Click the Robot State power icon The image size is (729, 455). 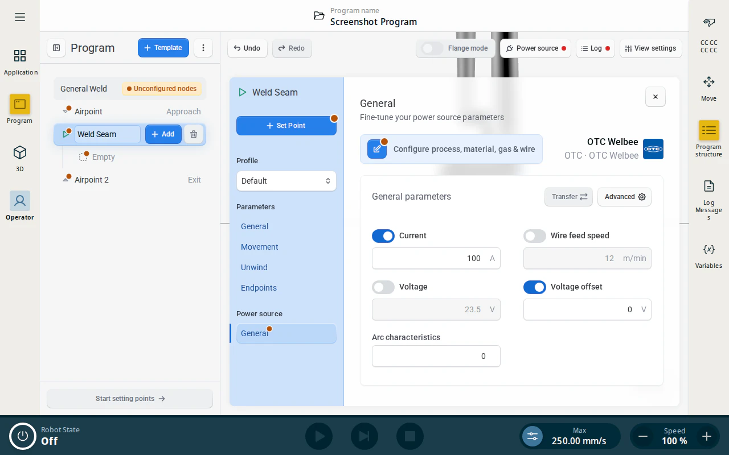23,436
